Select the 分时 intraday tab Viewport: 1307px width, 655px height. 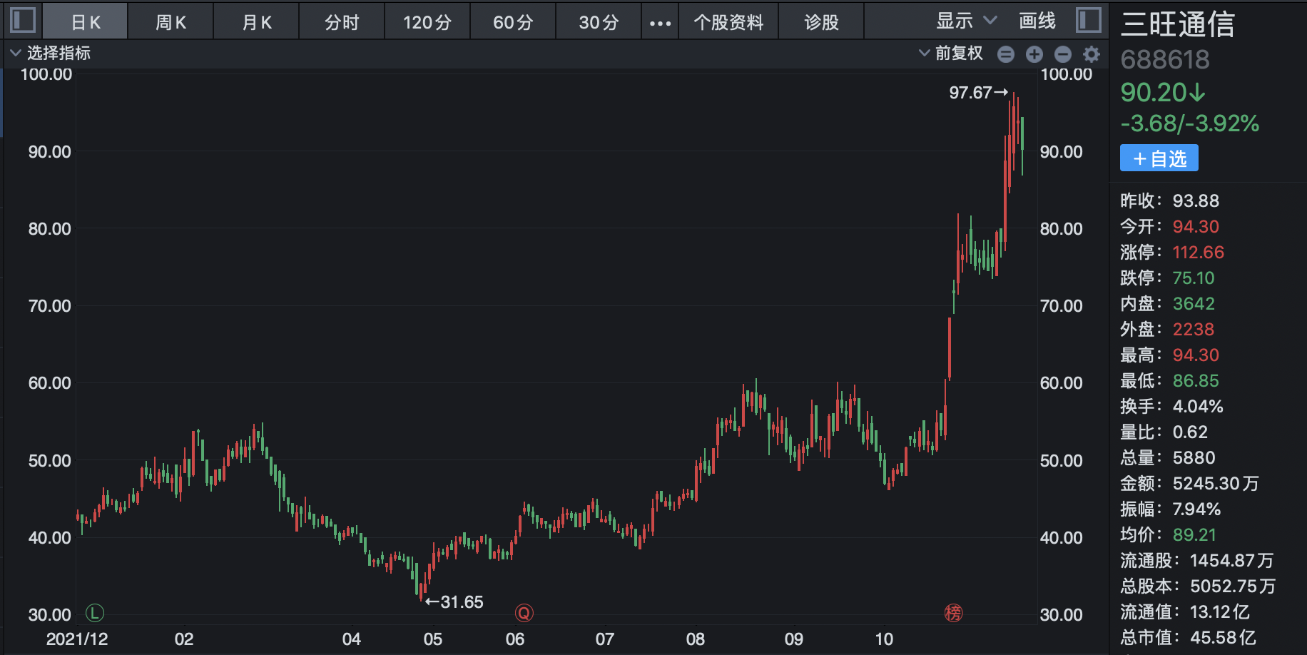(342, 23)
